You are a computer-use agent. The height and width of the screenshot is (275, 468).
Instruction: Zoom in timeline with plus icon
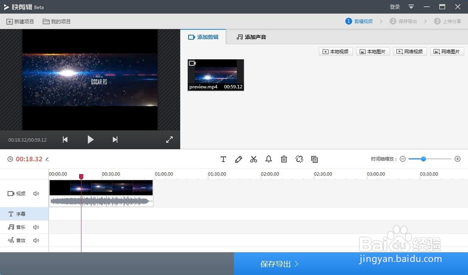pos(458,159)
